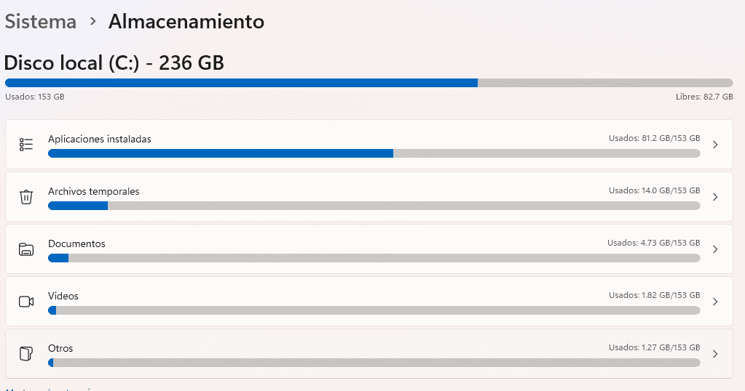This screenshot has width=745, height=391.
Task: Open the Otros category label
Action: click(60, 348)
